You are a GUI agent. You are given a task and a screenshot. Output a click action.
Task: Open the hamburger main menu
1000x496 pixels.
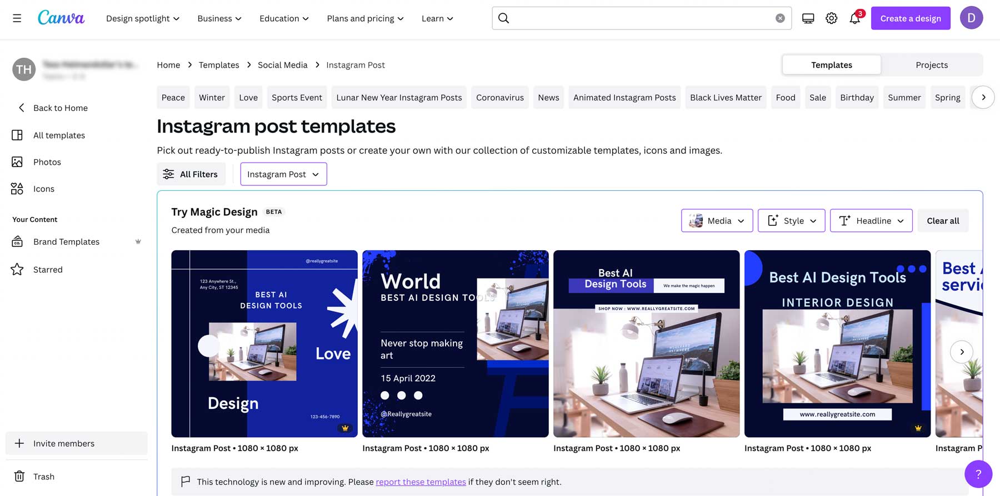(17, 18)
